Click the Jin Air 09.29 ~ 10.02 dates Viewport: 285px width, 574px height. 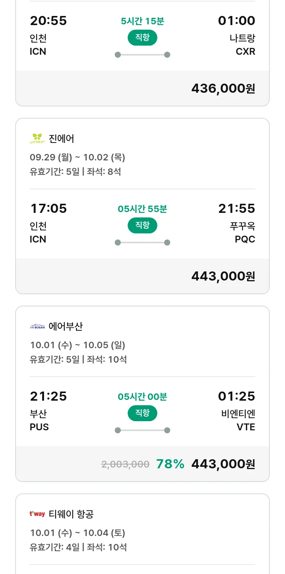pyautogui.click(x=78, y=157)
